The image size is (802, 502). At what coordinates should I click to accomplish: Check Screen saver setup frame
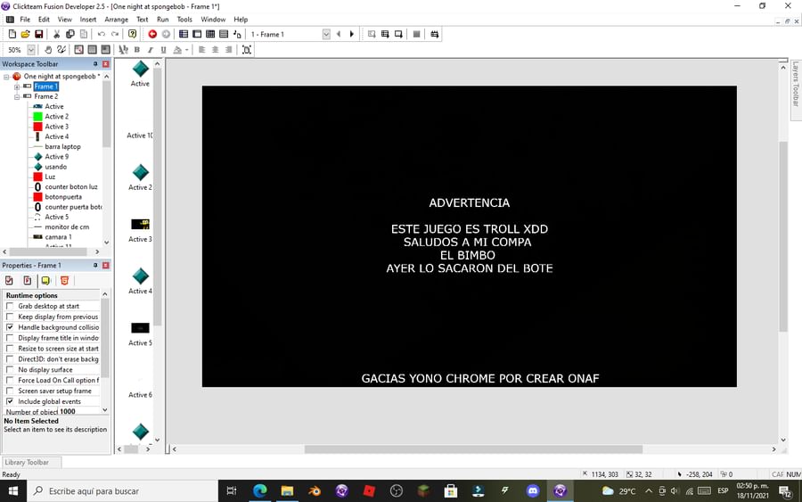coord(10,391)
